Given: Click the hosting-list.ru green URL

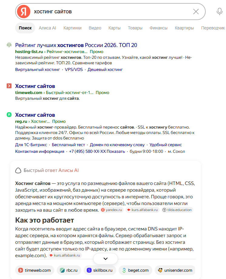Looking at the screenshot, I should (x=29, y=52).
